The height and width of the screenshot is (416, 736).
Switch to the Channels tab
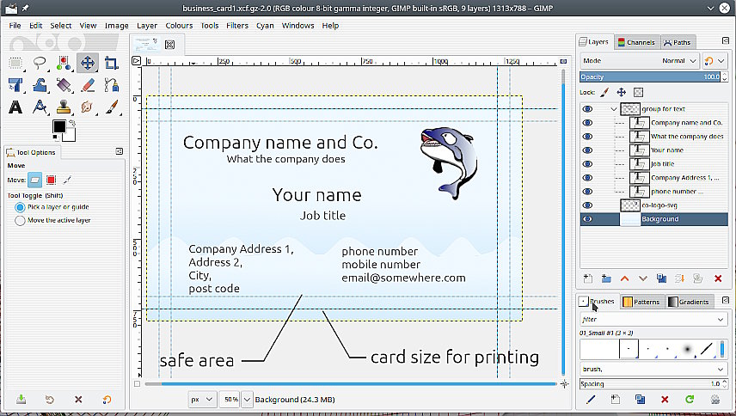tap(636, 42)
